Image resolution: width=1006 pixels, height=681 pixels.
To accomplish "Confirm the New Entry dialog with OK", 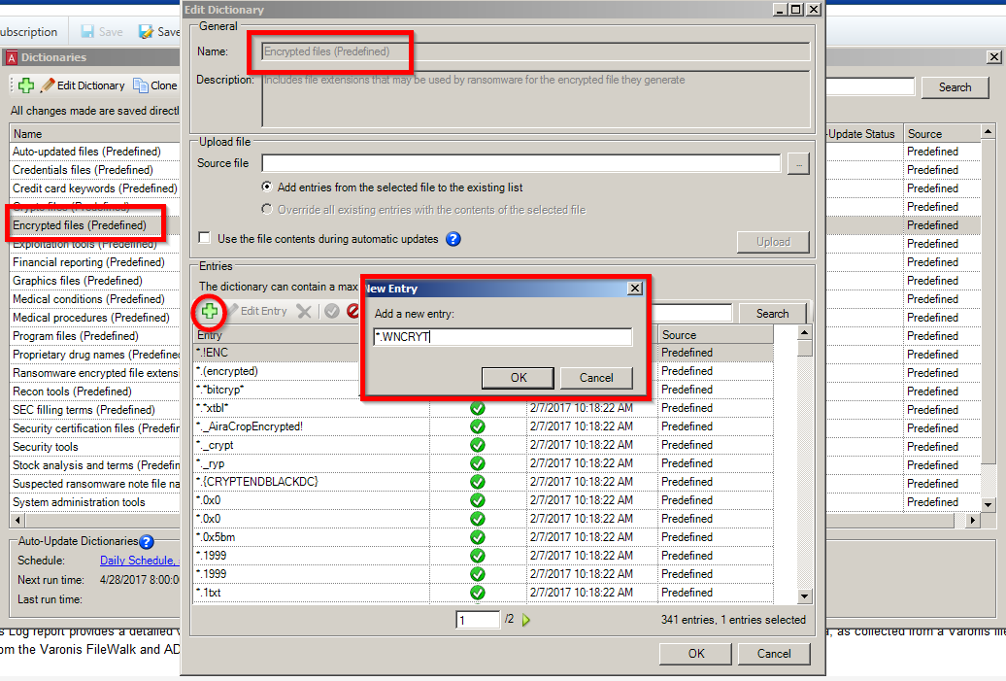I will click(519, 378).
